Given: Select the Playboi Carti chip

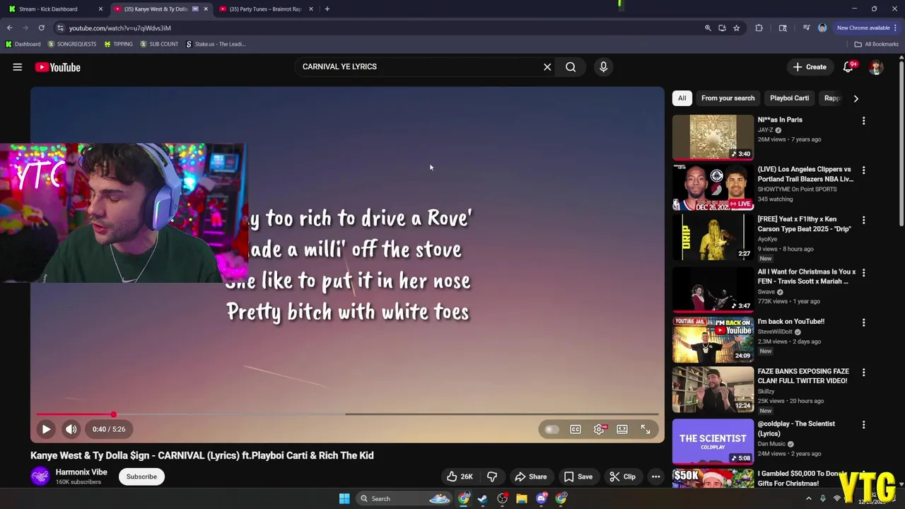Looking at the screenshot, I should point(789,98).
